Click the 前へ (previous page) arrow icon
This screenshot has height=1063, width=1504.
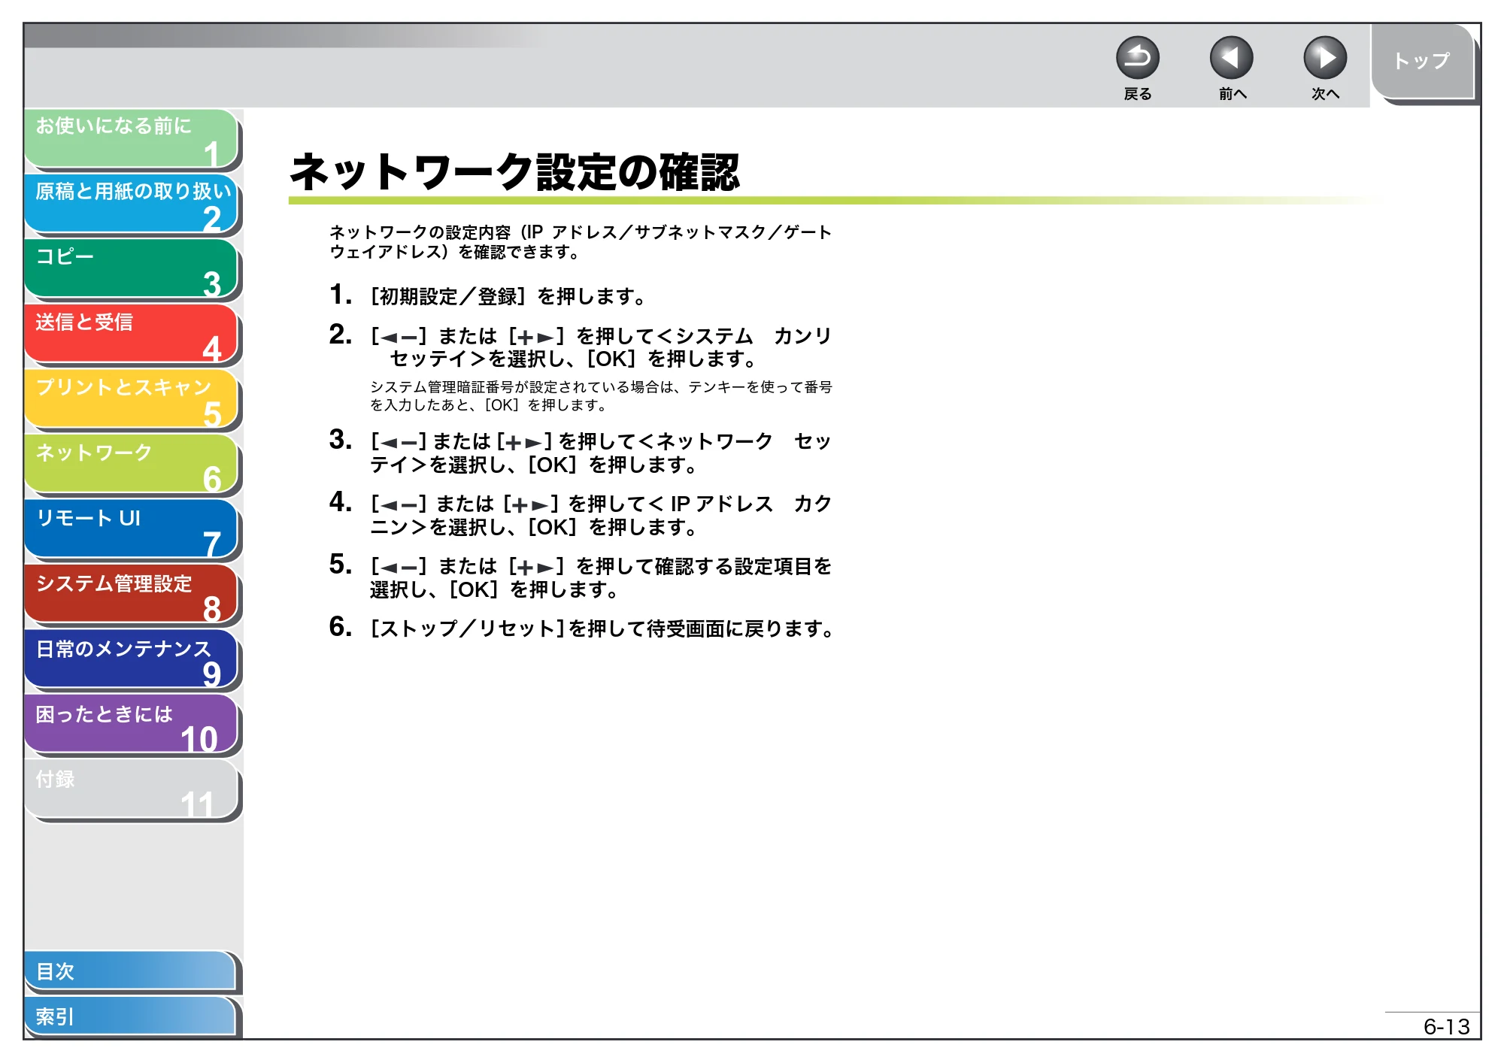[x=1231, y=58]
